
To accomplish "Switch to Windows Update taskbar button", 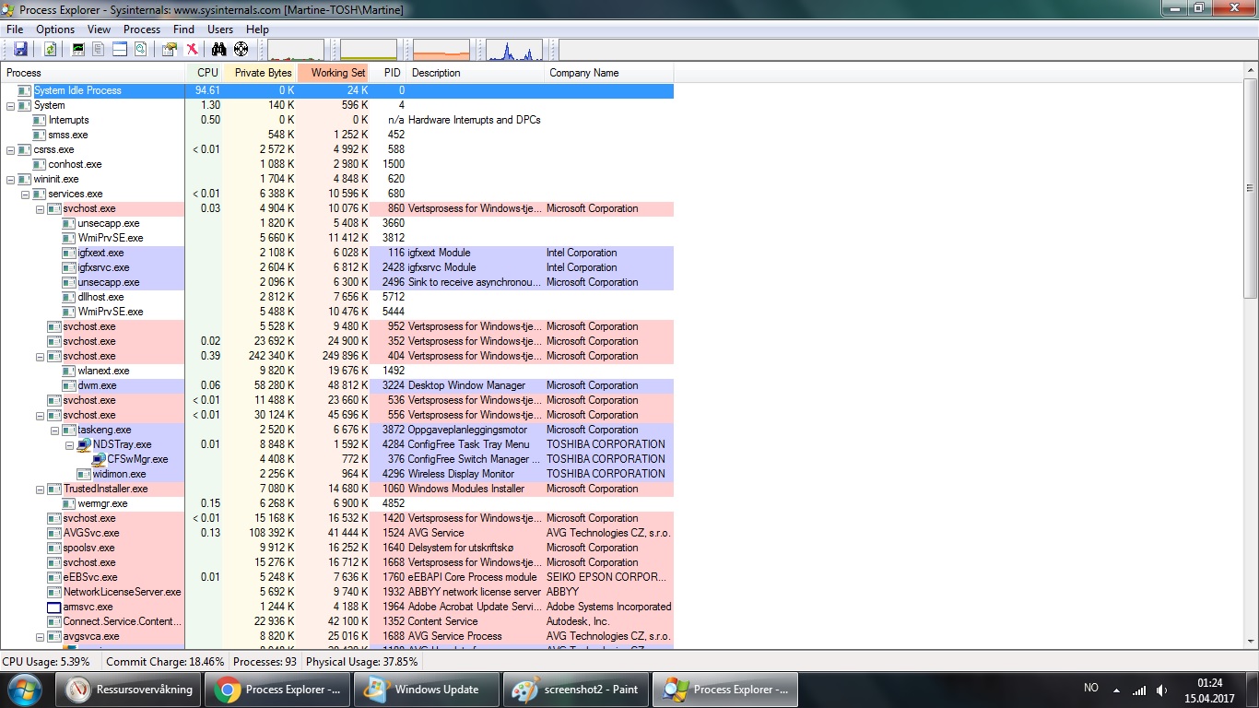I will tap(429, 690).
